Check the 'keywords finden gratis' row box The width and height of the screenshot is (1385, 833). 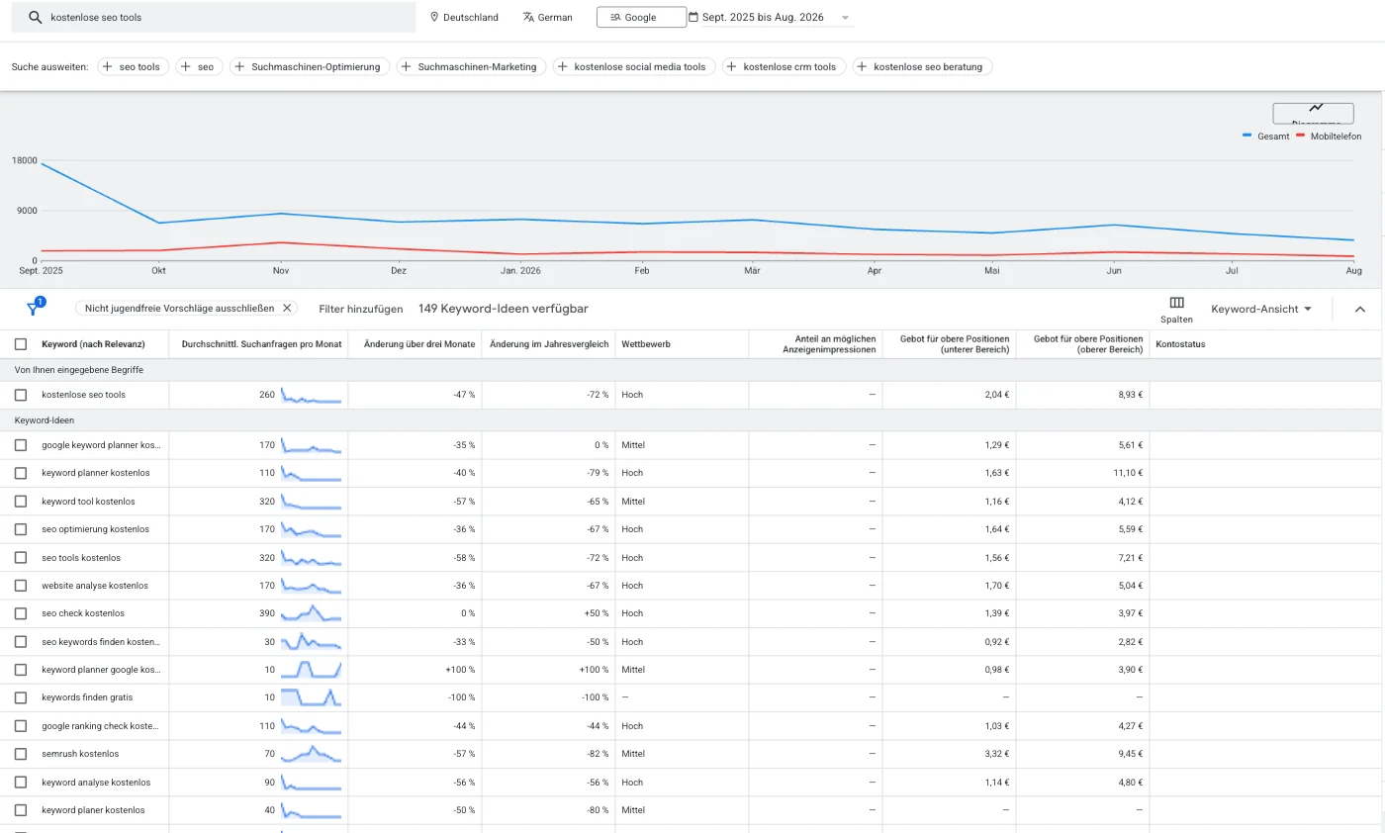point(21,697)
